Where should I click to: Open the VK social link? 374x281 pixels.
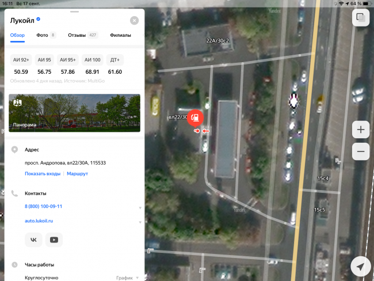click(x=33, y=240)
